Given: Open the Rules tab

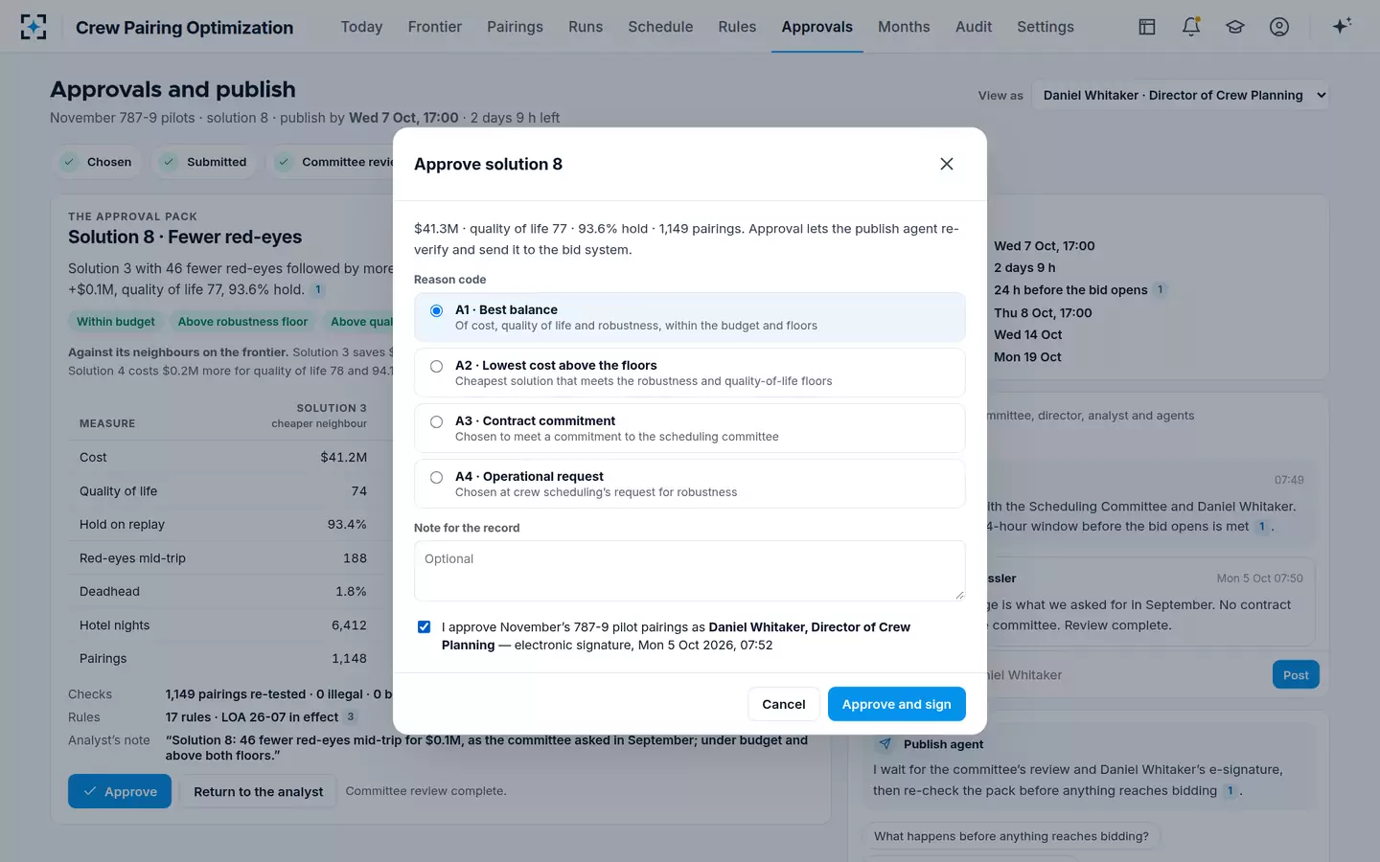Looking at the screenshot, I should tap(737, 27).
